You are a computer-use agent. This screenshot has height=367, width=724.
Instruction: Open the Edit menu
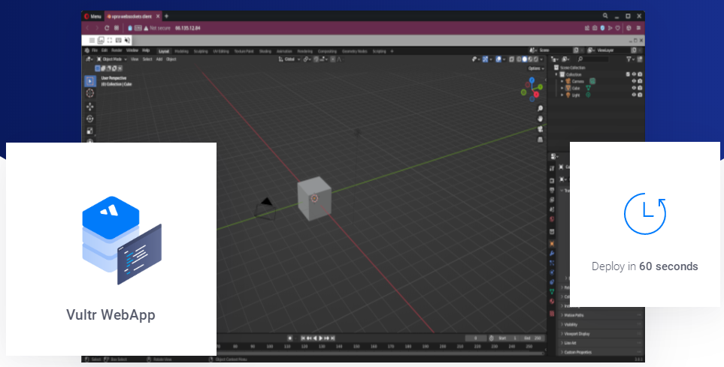pos(105,50)
